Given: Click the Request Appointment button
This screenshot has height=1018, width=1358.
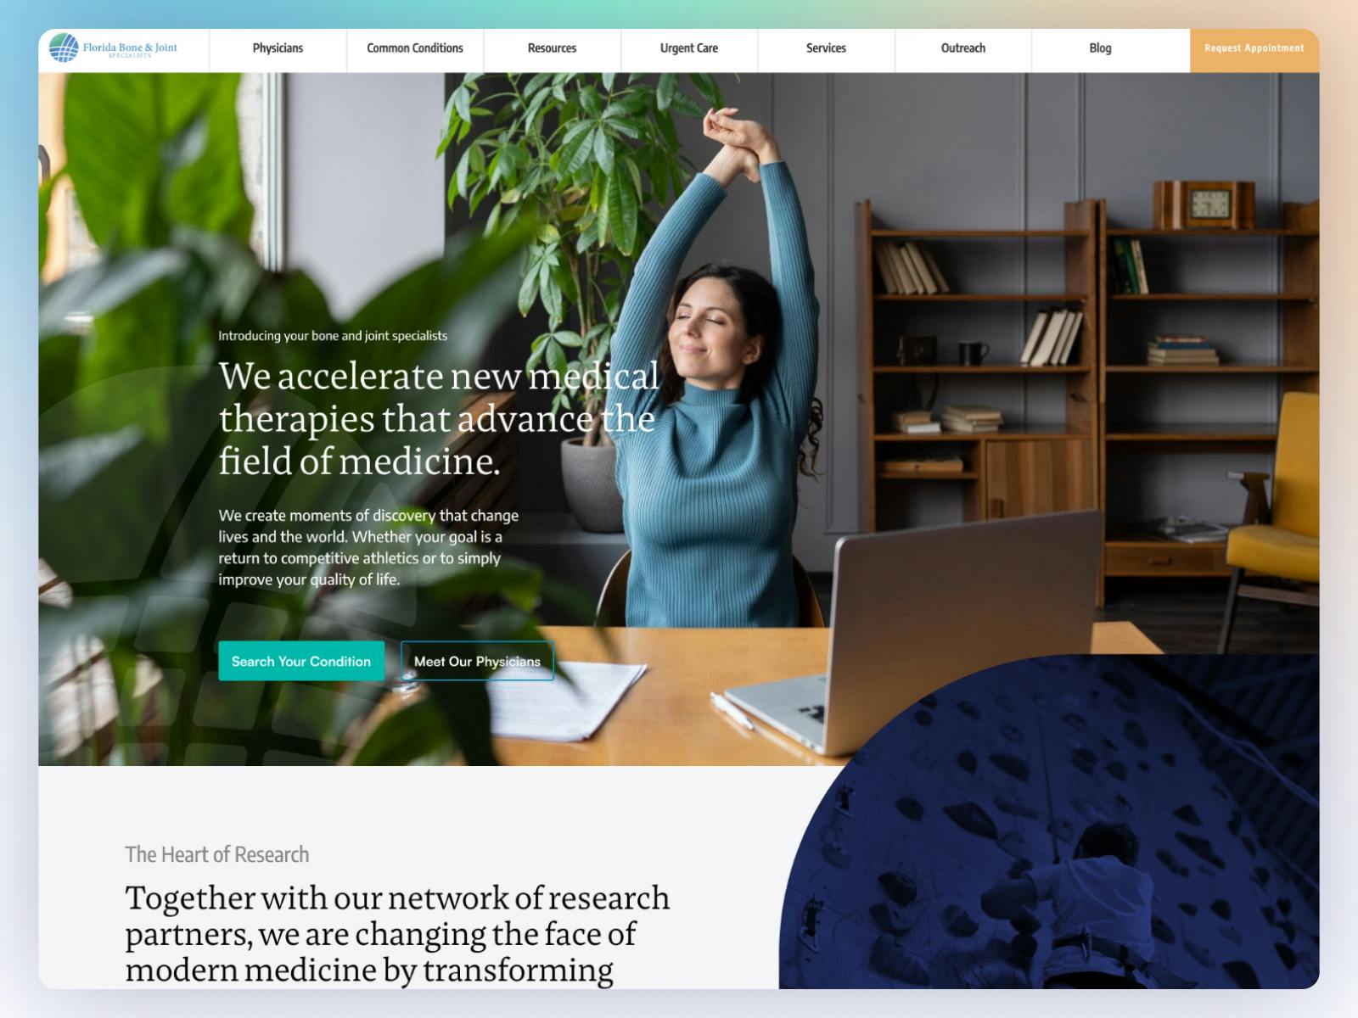Looking at the screenshot, I should coord(1254,50).
